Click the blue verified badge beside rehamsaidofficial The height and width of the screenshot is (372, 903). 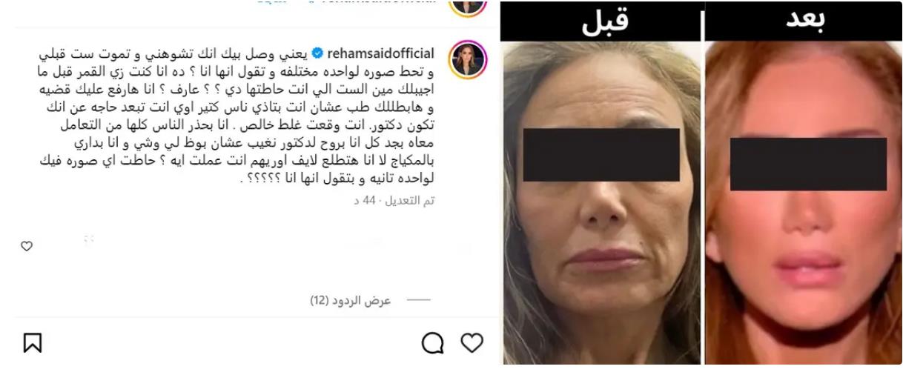320,55
